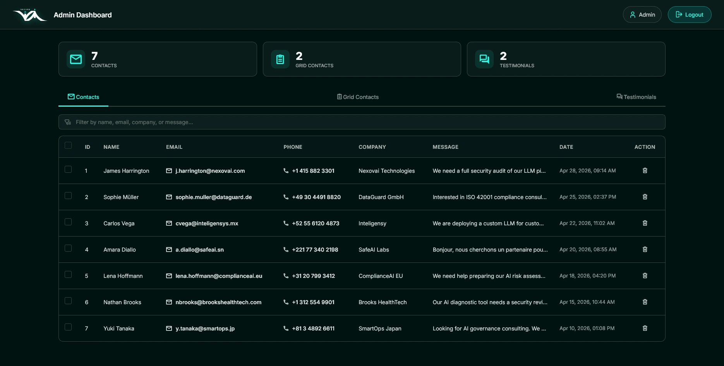
Task: Click the Secure AI logo in header
Action: (30, 15)
